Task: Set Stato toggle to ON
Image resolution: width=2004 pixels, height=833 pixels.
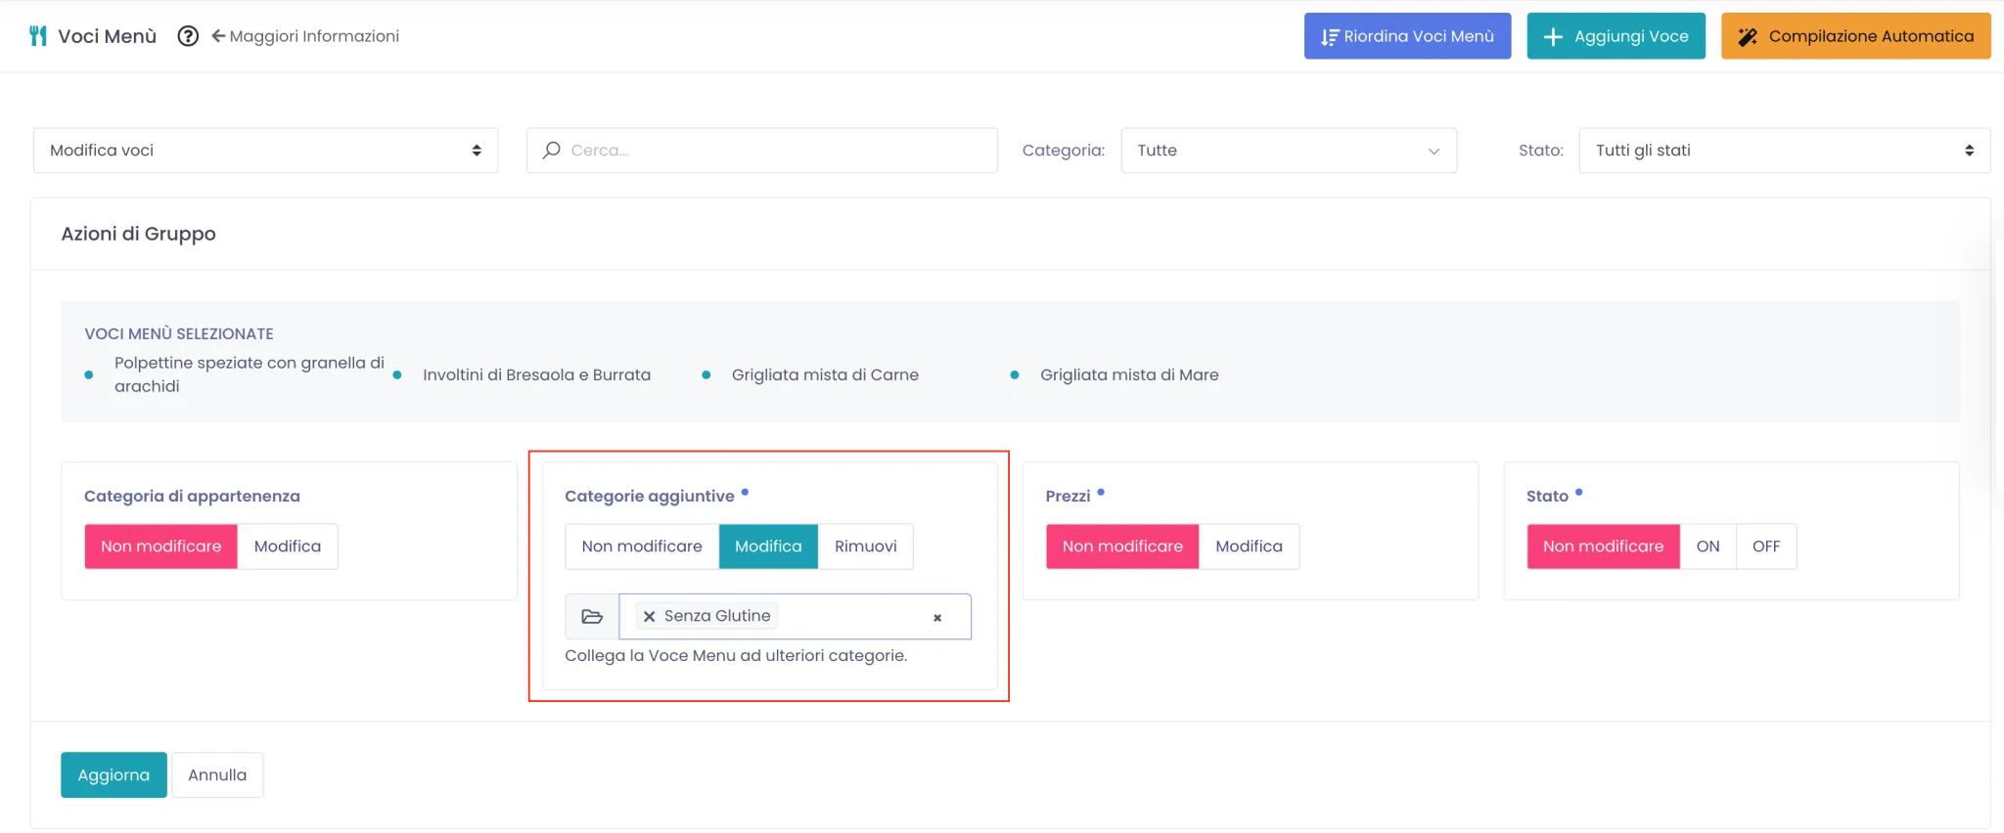Action: tap(1708, 547)
